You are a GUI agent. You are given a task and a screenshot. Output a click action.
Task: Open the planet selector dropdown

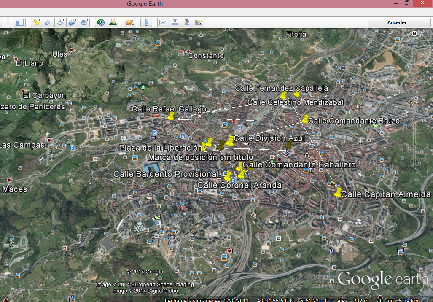coord(129,22)
